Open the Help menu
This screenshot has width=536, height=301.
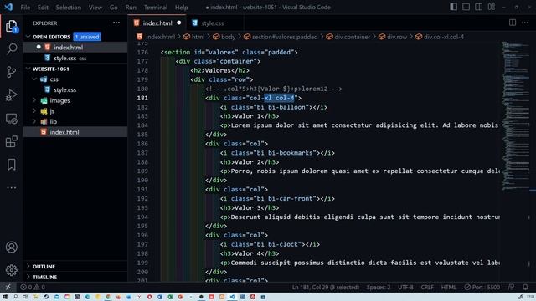tap(181, 8)
